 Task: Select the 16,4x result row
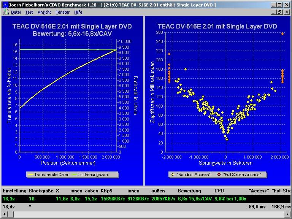pyautogui.click(x=146, y=207)
